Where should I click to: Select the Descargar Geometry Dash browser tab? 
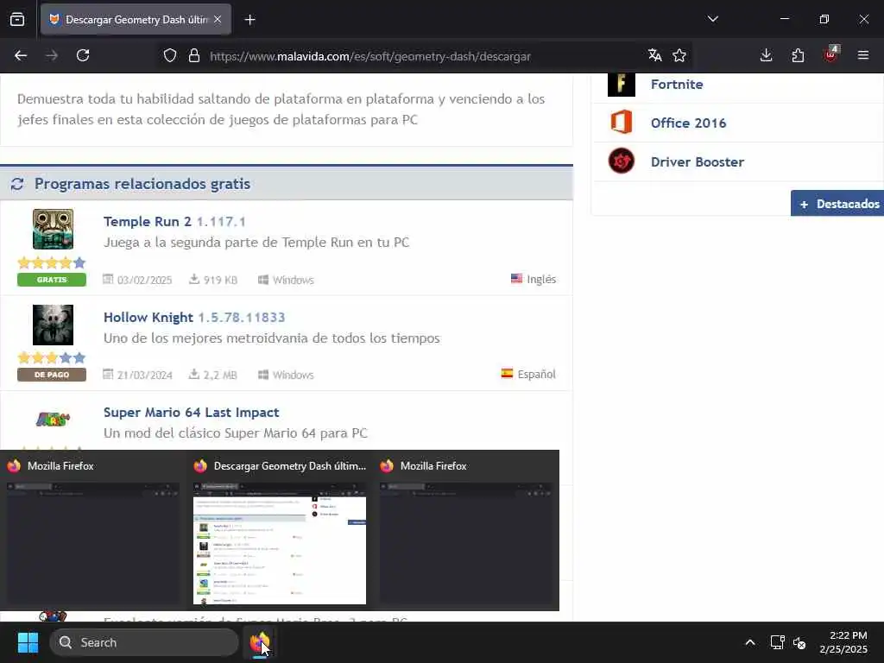(x=136, y=20)
